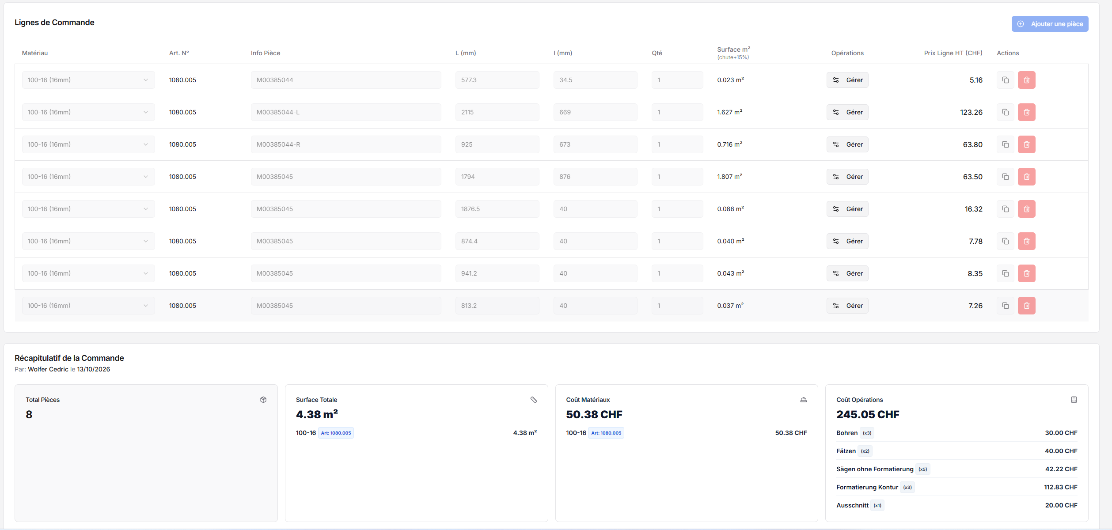
Task: Copy the line priced 63.50
Action: (x=1005, y=177)
